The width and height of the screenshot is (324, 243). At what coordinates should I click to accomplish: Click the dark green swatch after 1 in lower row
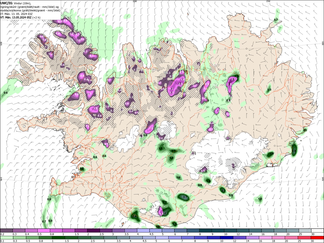pyautogui.click(x=58, y=238)
